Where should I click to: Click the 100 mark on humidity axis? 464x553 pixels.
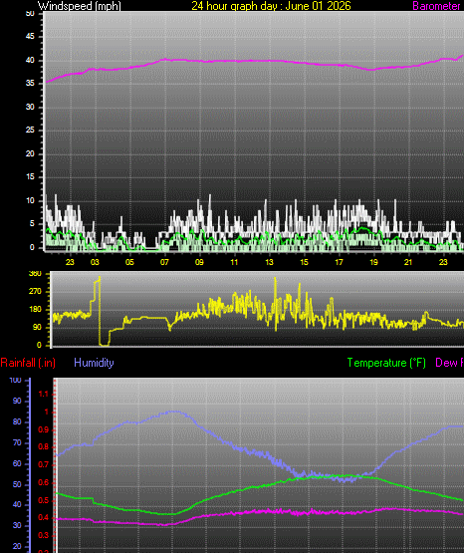click(16, 381)
